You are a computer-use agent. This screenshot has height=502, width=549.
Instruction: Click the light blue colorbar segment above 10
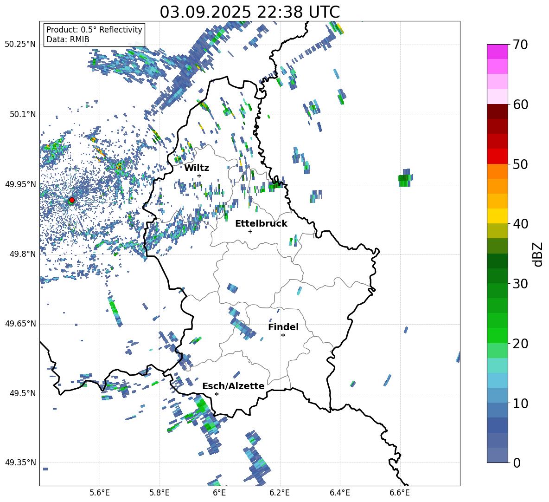(x=497, y=395)
